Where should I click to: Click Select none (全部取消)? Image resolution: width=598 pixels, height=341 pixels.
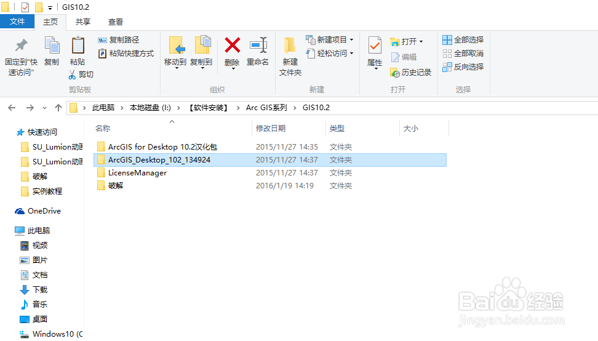tap(463, 54)
